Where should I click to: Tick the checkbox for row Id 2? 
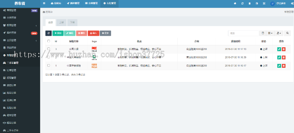(49, 57)
